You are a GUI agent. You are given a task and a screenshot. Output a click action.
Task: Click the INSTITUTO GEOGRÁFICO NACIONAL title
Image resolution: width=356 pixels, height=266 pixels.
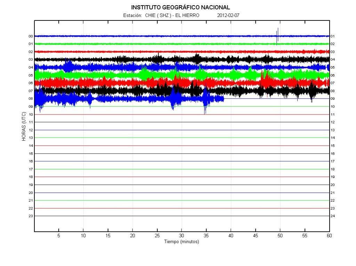click(x=180, y=7)
